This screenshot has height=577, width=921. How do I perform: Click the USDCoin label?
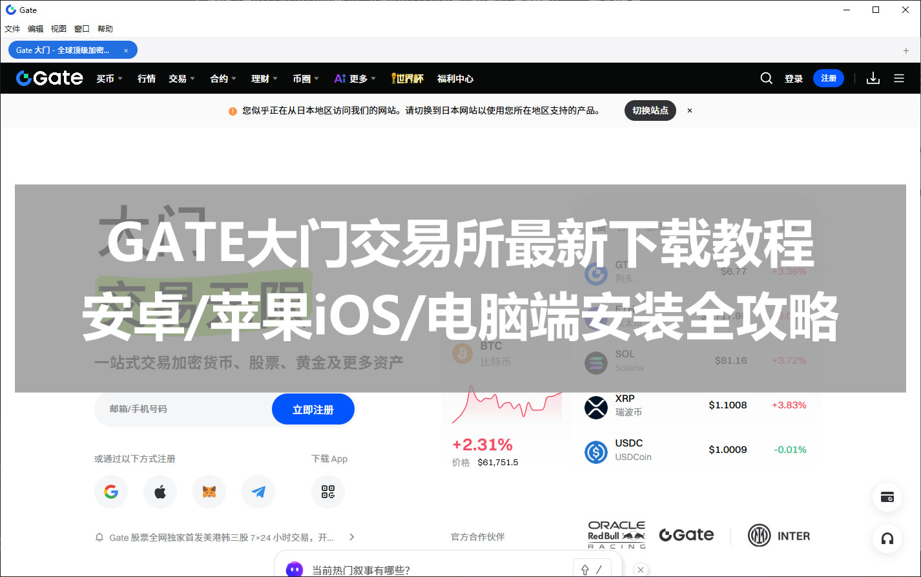tap(633, 457)
